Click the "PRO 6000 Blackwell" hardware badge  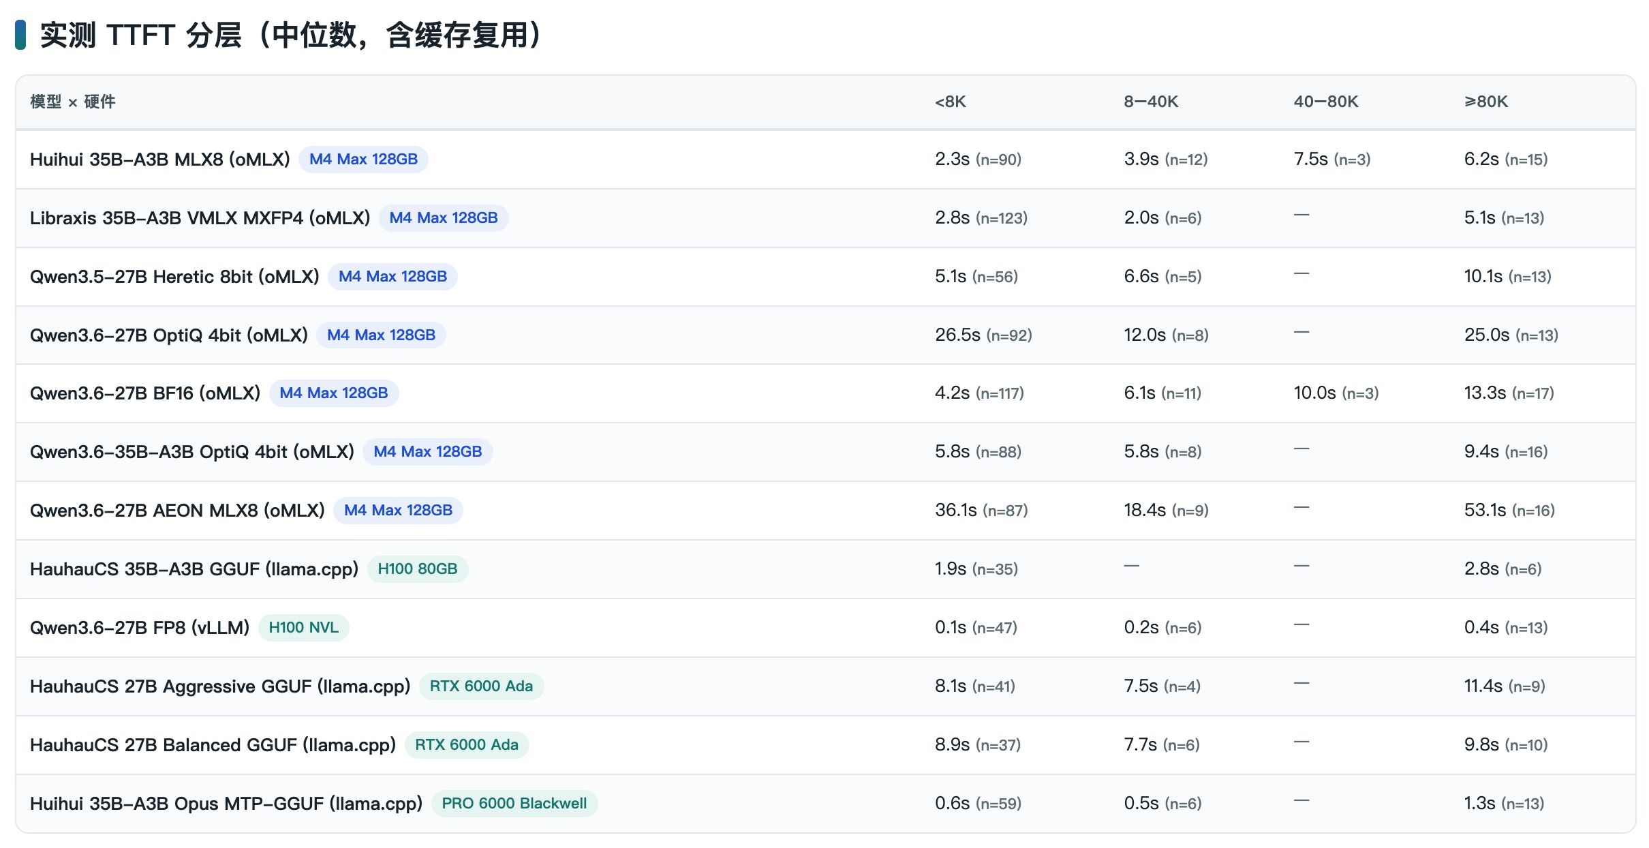pos(514,804)
